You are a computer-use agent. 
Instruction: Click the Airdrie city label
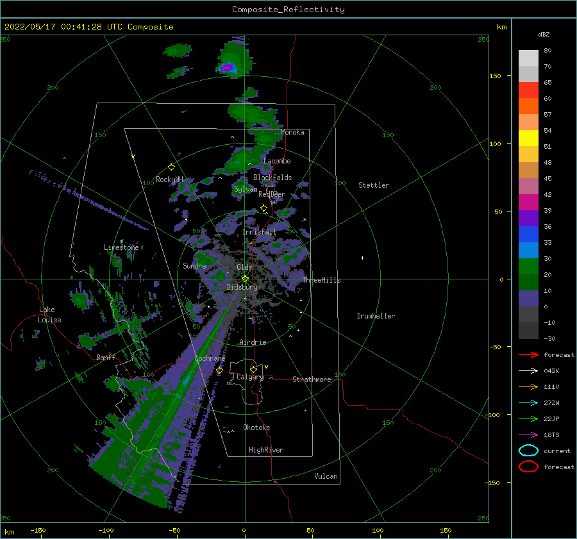point(253,342)
